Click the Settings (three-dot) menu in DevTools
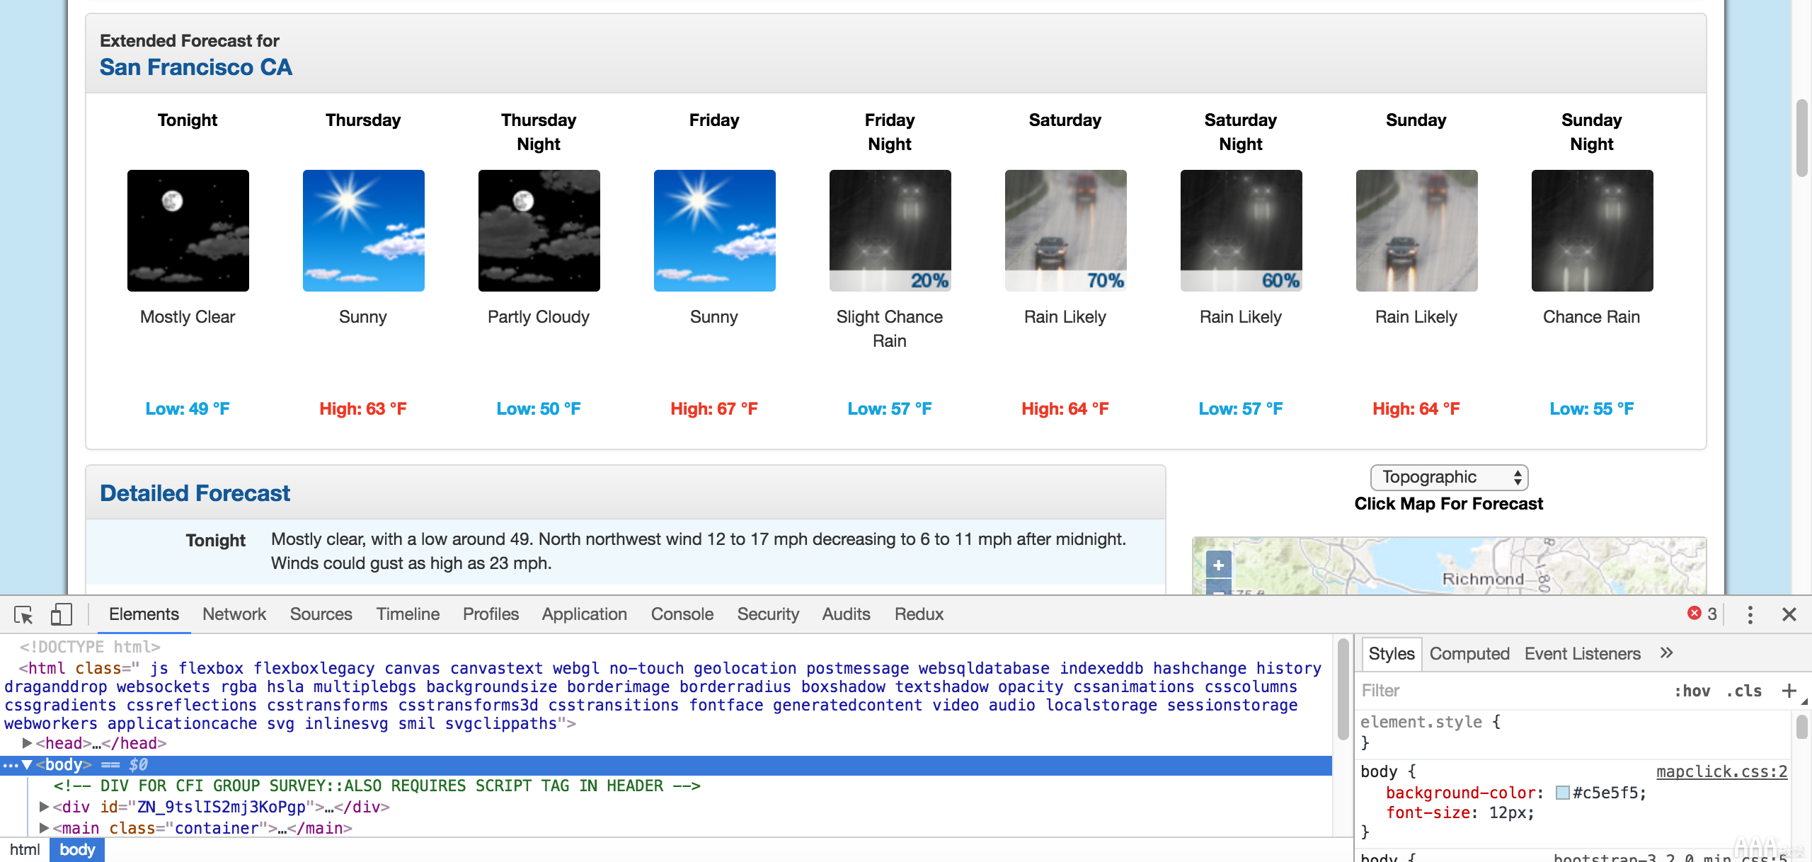This screenshot has height=862, width=1812. tap(1753, 615)
